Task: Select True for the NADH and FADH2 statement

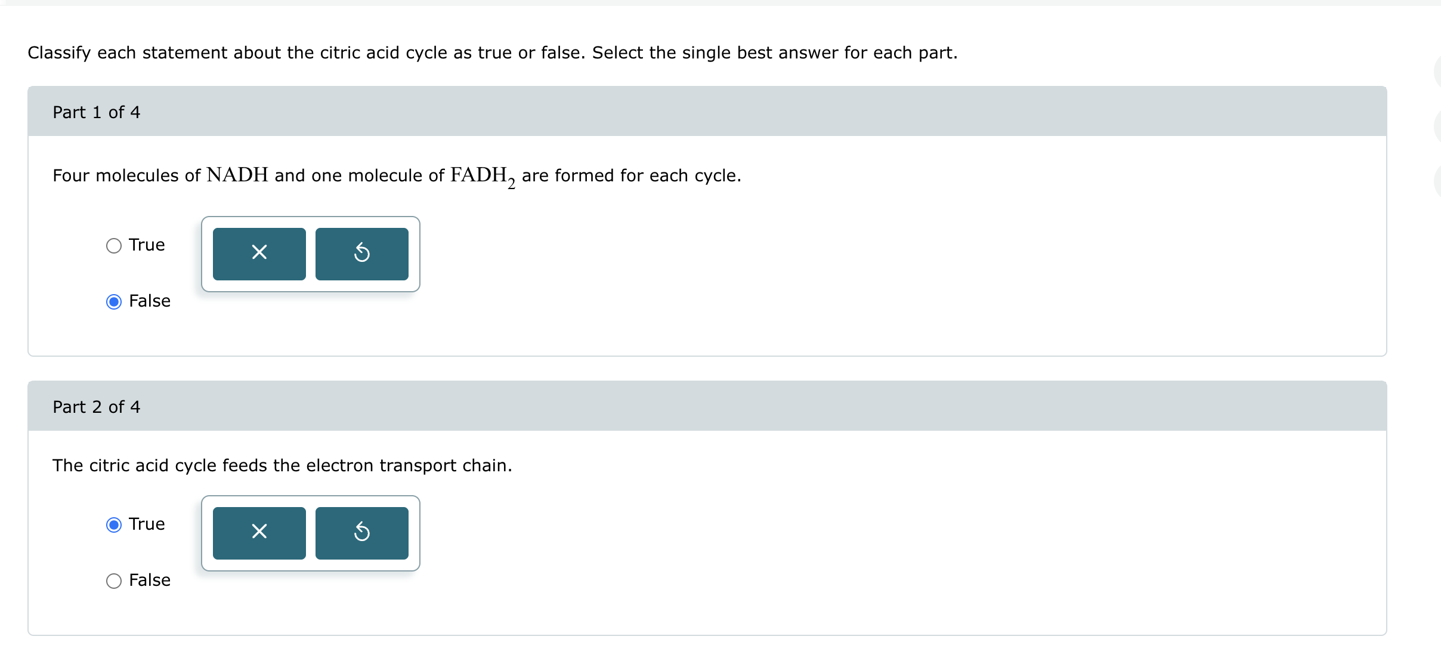Action: click(x=113, y=245)
